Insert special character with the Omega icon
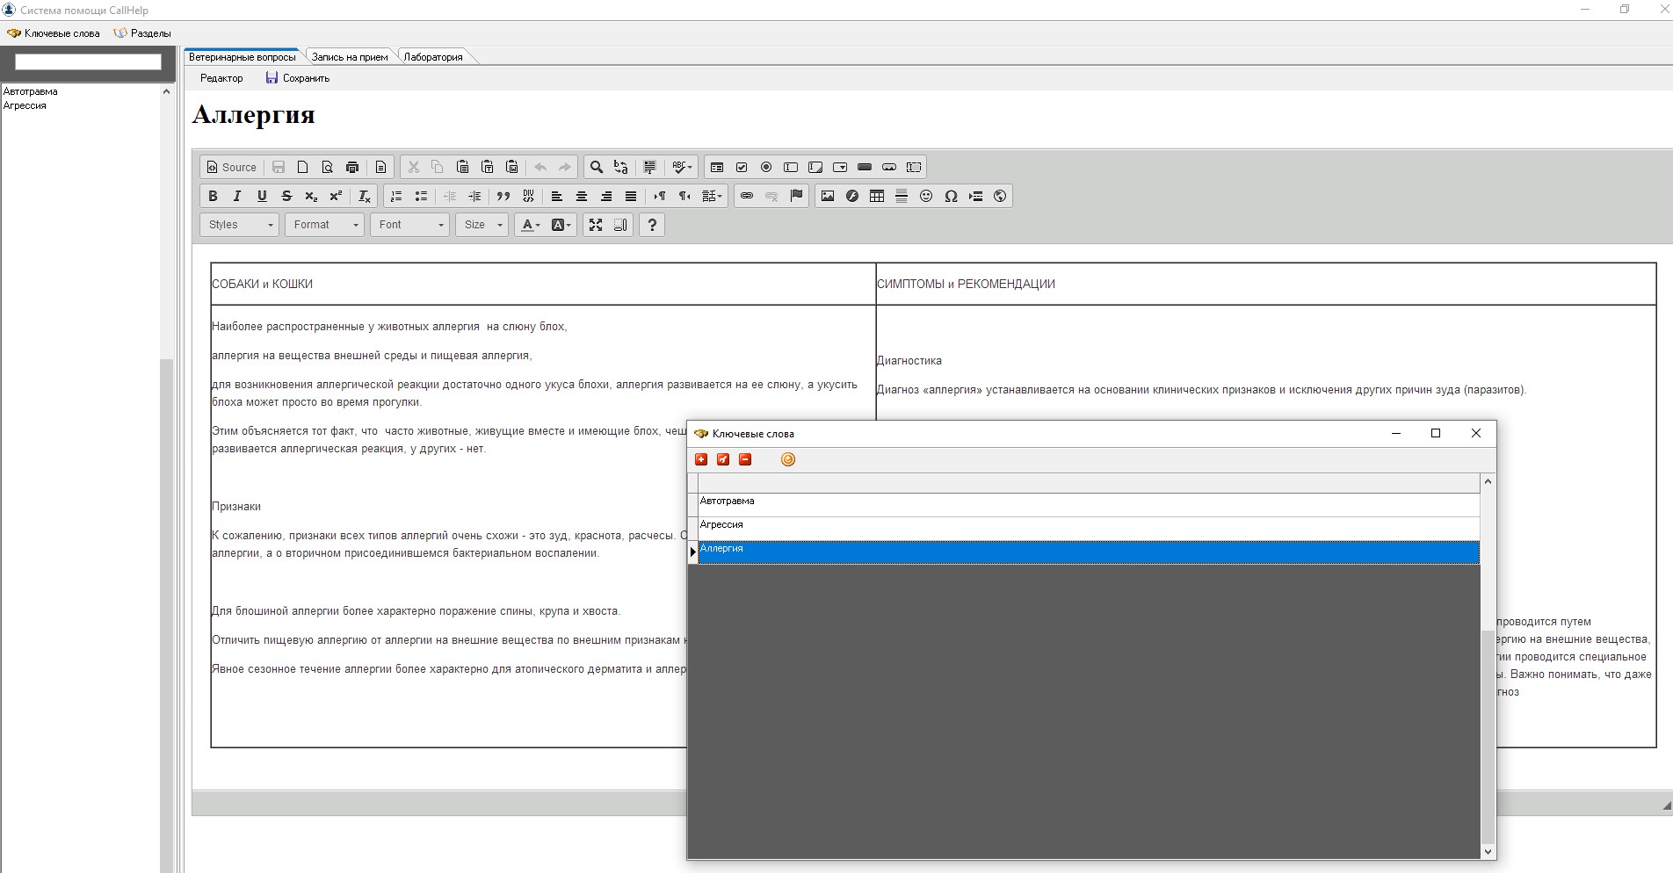Image resolution: width=1673 pixels, height=873 pixels. pyautogui.click(x=951, y=196)
